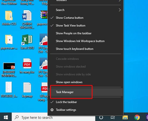Select the Sổ tay PDF icon

point(44,88)
